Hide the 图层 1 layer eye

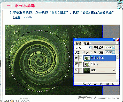pos(76,64)
